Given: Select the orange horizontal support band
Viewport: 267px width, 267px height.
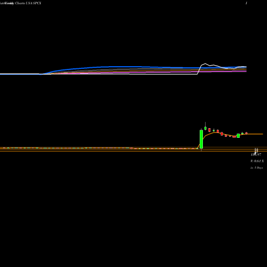Looking at the screenshot, I should pyautogui.click(x=133, y=149).
